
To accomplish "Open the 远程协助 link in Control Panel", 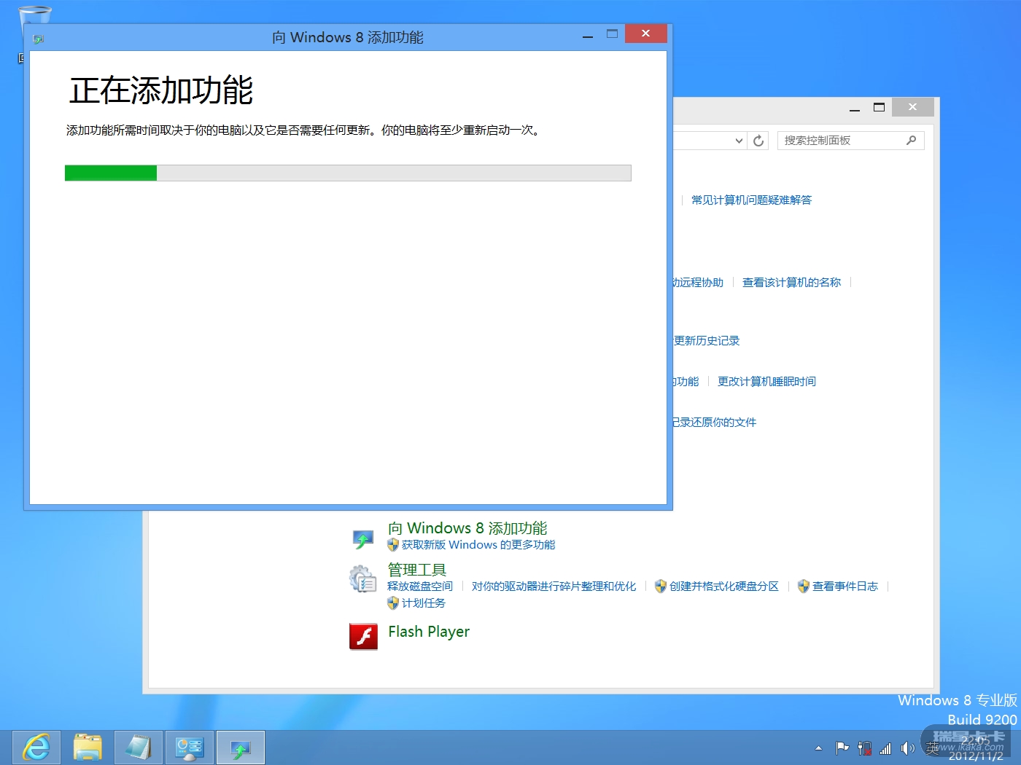I will (698, 283).
